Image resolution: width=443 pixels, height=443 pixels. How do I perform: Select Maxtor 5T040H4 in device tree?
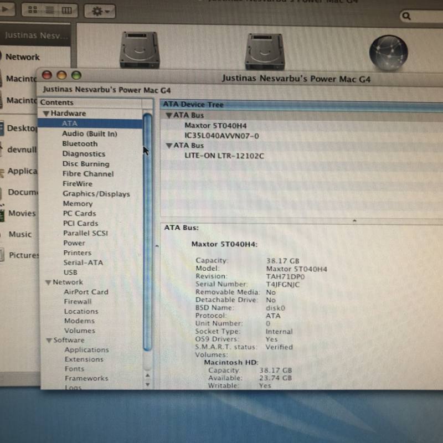(215, 126)
